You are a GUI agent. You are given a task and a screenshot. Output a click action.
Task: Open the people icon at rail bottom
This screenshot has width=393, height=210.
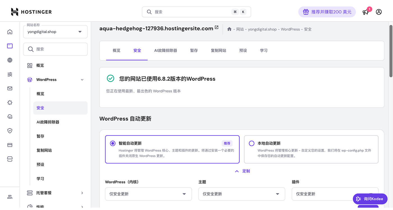[x=10, y=197]
